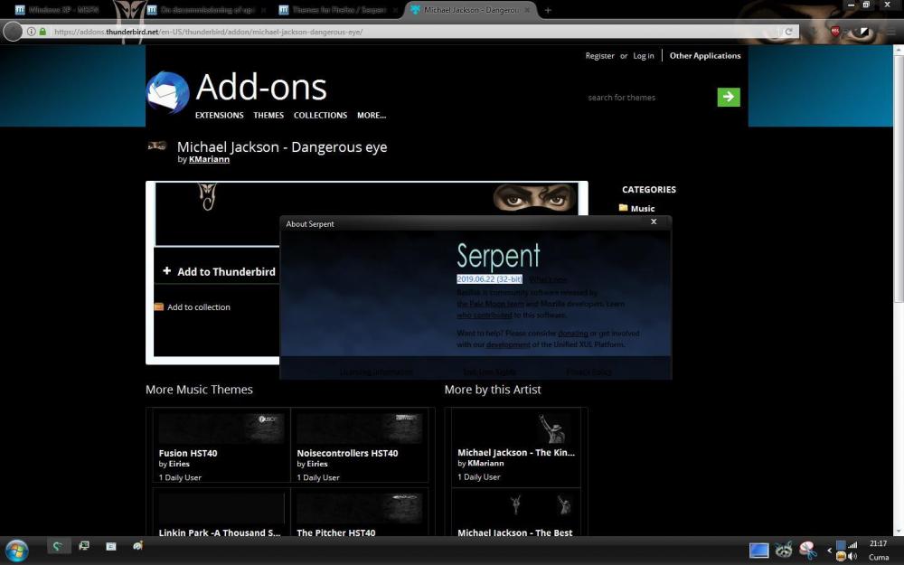Open a new browser tab
This screenshot has width=904, height=565.
[x=548, y=10]
